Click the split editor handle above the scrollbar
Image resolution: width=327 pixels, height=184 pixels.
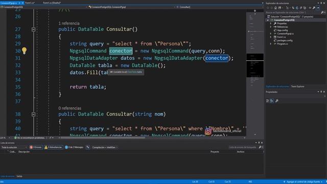pos(255,10)
